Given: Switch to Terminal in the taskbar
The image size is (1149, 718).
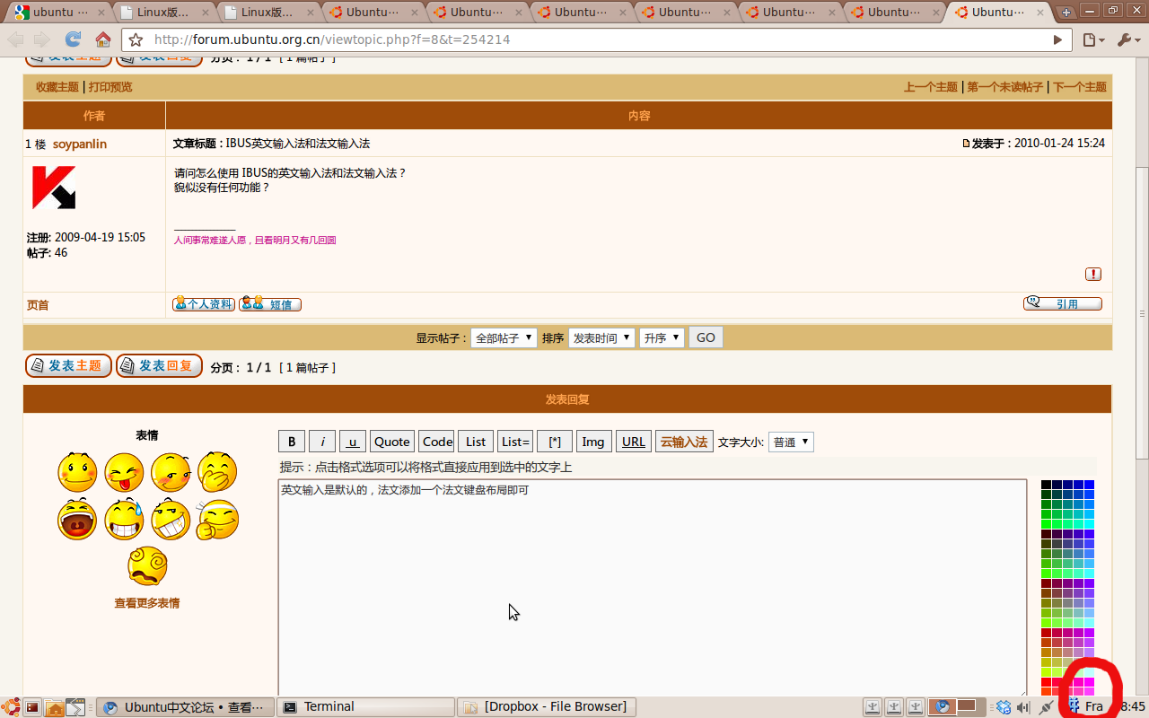Looking at the screenshot, I should (364, 707).
